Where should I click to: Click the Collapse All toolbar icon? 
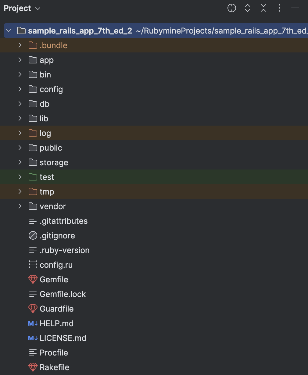[x=263, y=8]
